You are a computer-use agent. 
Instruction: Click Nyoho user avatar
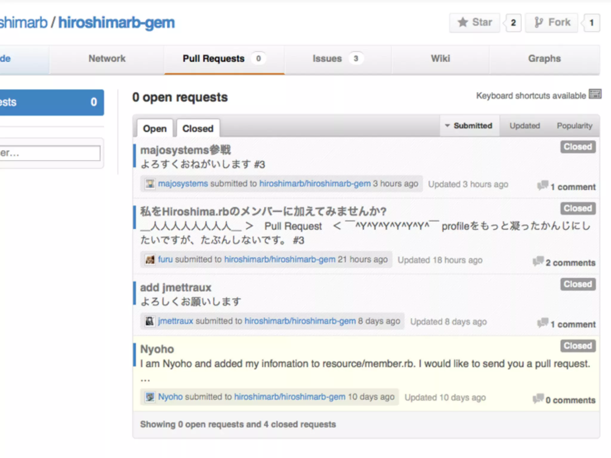[150, 397]
